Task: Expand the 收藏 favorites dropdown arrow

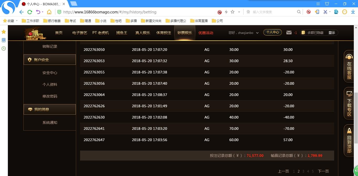Action: coord(17,21)
